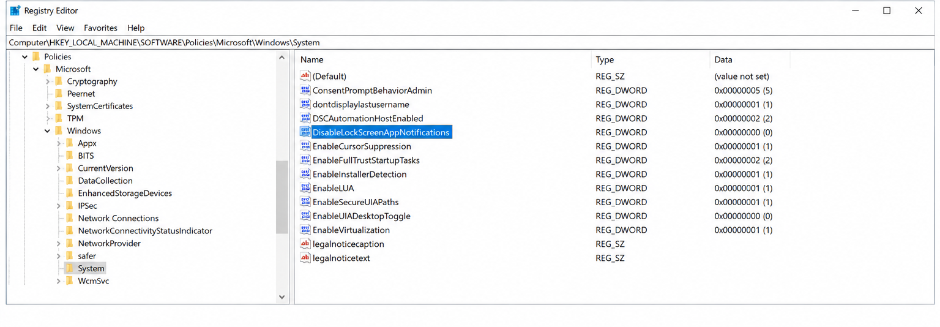
Task: Click the tree pane scroll up arrow
Action: (282, 58)
